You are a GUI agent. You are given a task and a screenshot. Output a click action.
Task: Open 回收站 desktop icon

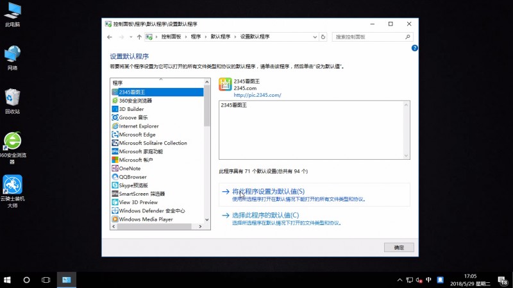click(x=12, y=101)
